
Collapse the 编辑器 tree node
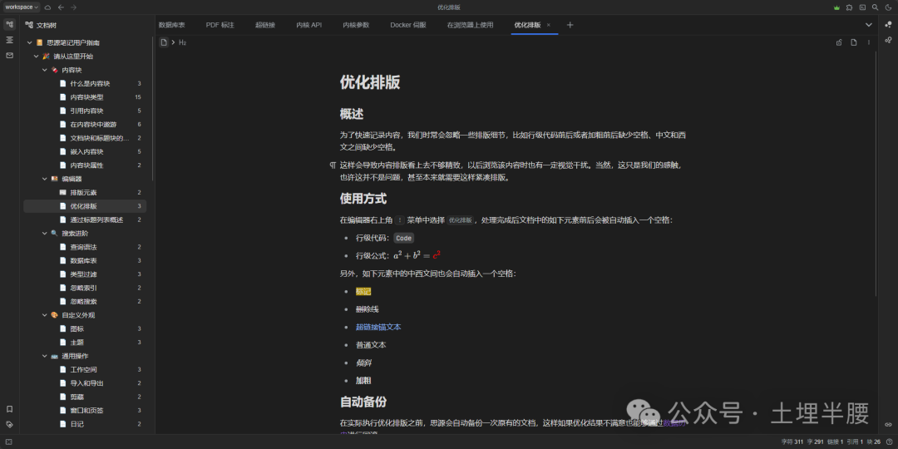pyautogui.click(x=45, y=179)
